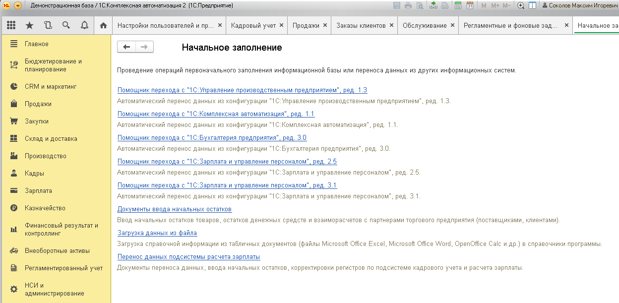The width and height of the screenshot is (619, 303).
Task: Open the main menu dropdown arrow near the logo
Action: coord(18,5)
